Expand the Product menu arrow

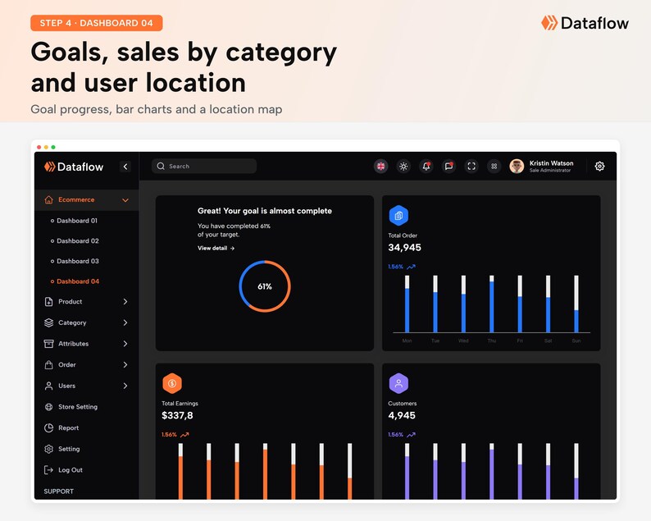125,302
